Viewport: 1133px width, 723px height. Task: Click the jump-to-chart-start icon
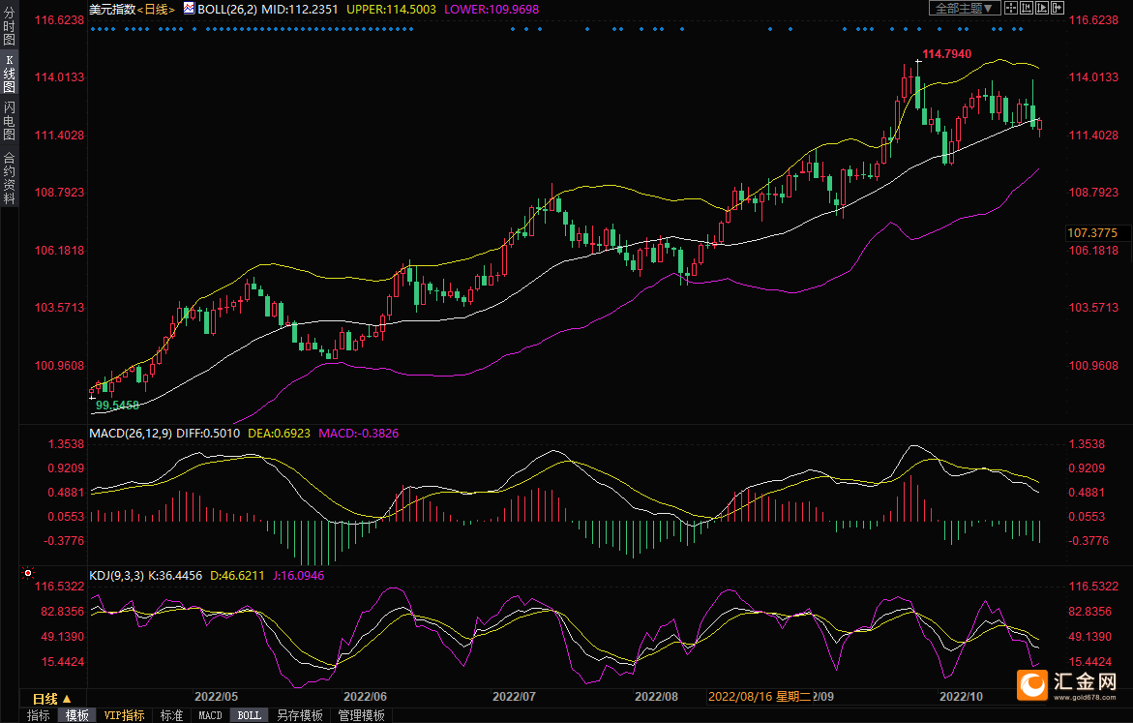pos(1027,8)
